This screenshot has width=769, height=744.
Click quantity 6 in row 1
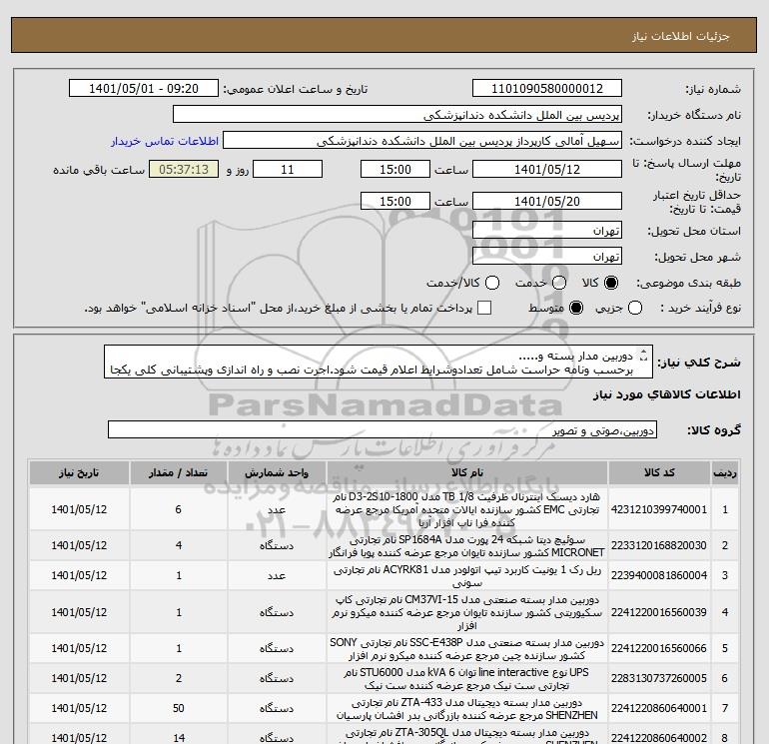click(179, 509)
